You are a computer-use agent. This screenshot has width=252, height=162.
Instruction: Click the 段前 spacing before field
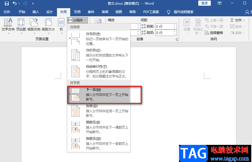coord(164,26)
